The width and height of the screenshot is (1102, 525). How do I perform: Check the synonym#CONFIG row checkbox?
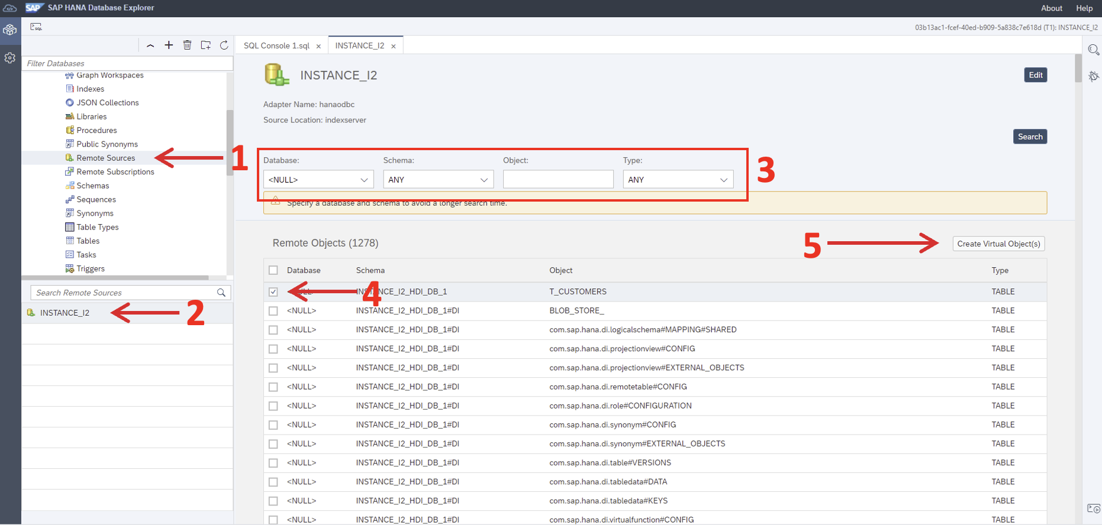(273, 424)
